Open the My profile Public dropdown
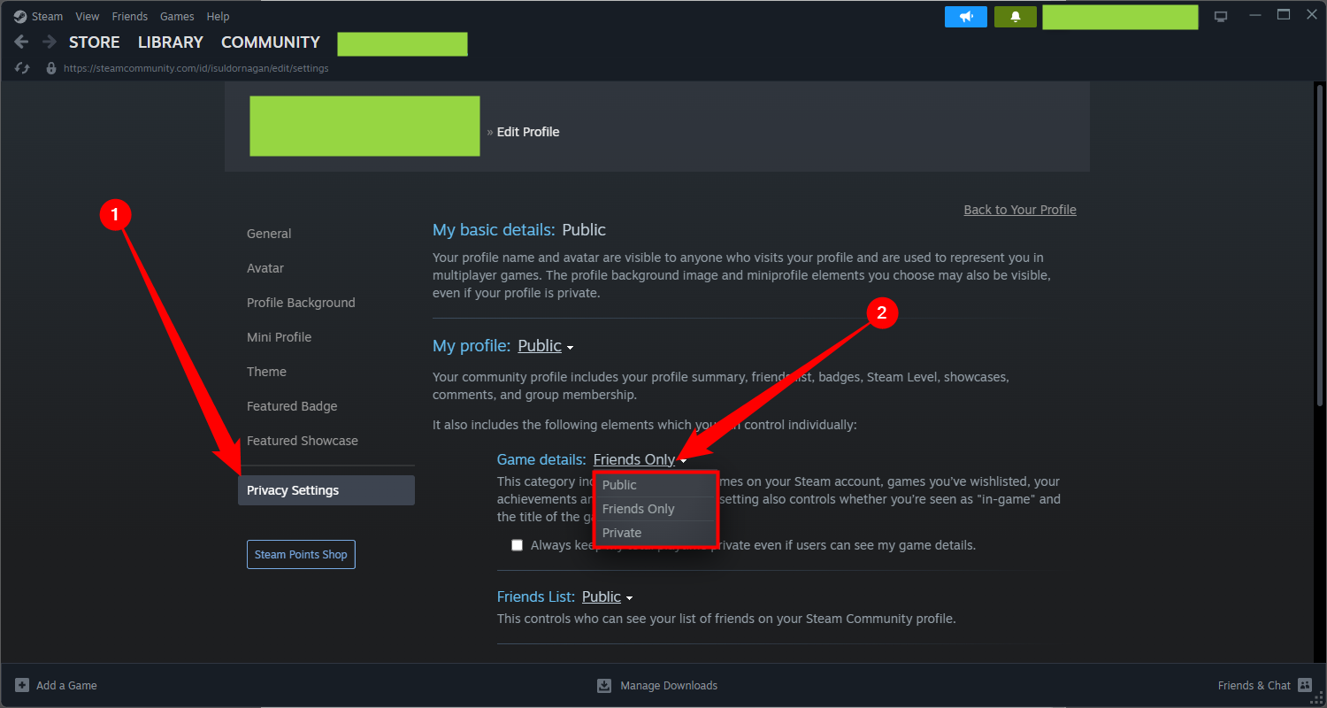The height and width of the screenshot is (708, 1327). click(x=546, y=346)
